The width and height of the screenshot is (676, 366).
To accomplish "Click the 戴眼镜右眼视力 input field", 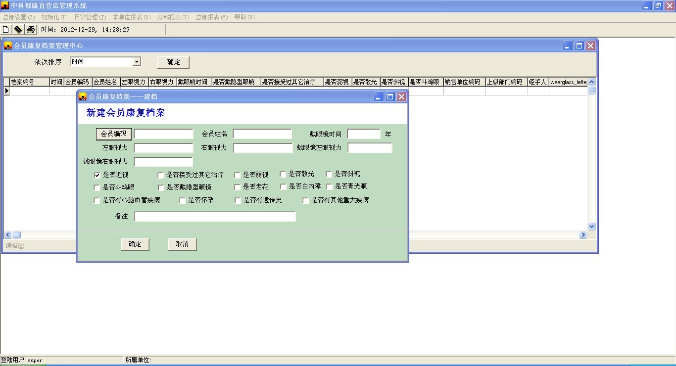I will (x=163, y=162).
